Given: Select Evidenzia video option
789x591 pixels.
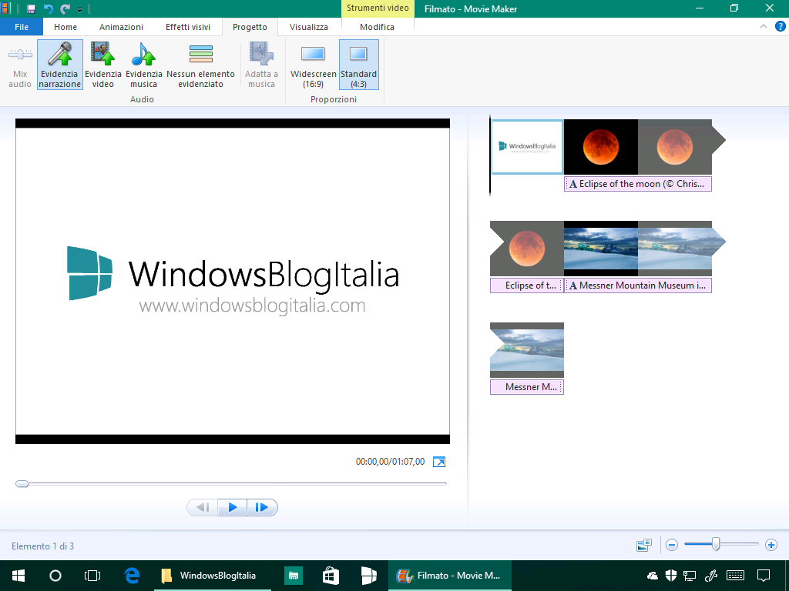Looking at the screenshot, I should [103, 65].
